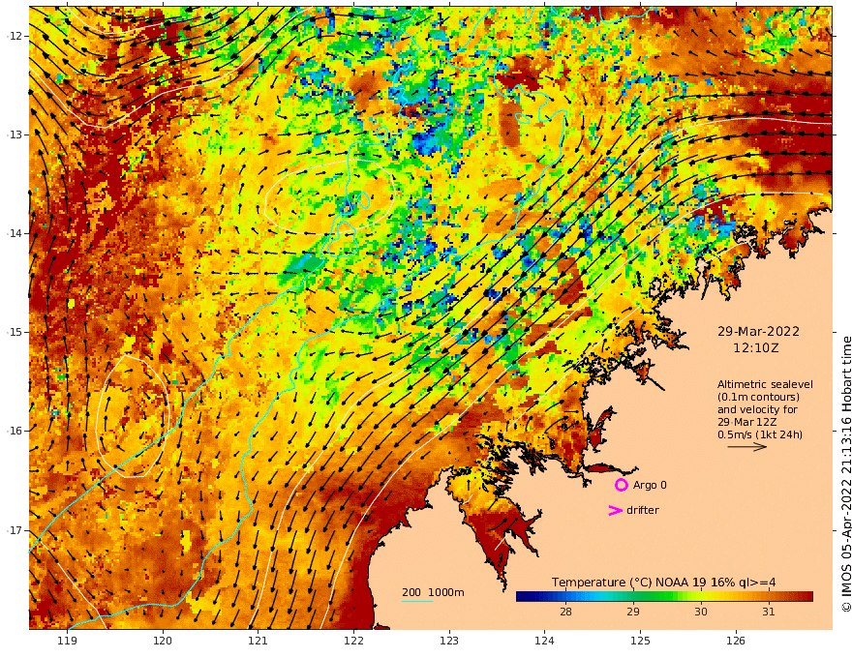
Task: Click the 'Altimetric sealevel' caption line
Action: click(x=765, y=384)
